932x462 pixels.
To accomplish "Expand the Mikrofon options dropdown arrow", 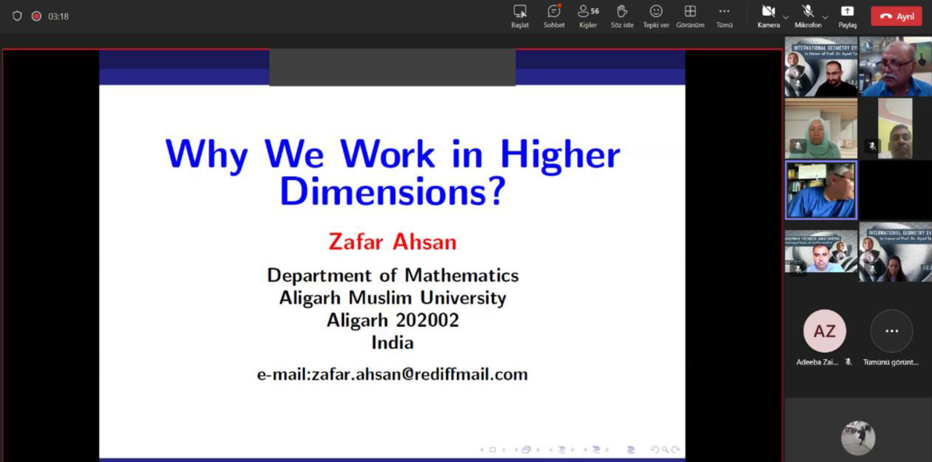I will (825, 17).
